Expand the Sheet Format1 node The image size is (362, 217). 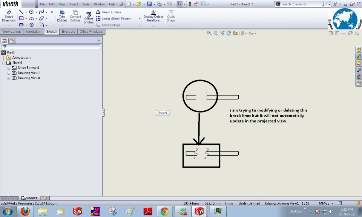click(9, 68)
